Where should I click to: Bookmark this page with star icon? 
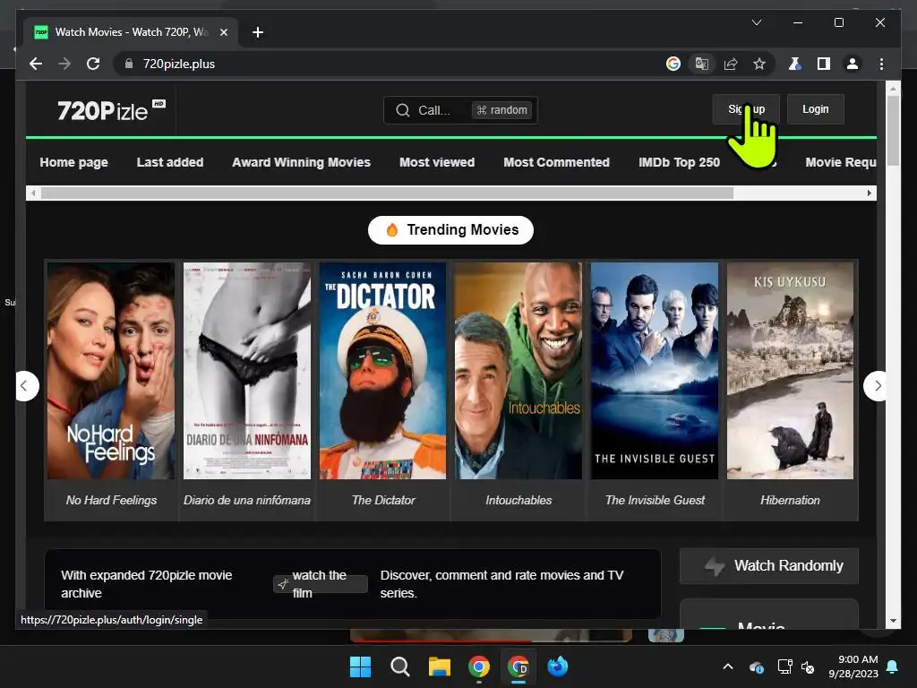click(x=759, y=64)
